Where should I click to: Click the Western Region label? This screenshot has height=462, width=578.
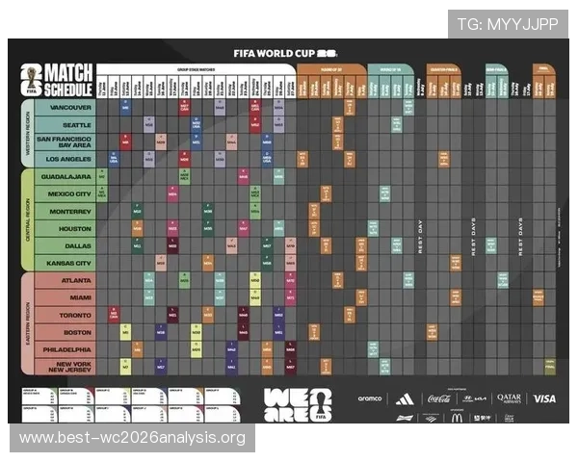28,133
